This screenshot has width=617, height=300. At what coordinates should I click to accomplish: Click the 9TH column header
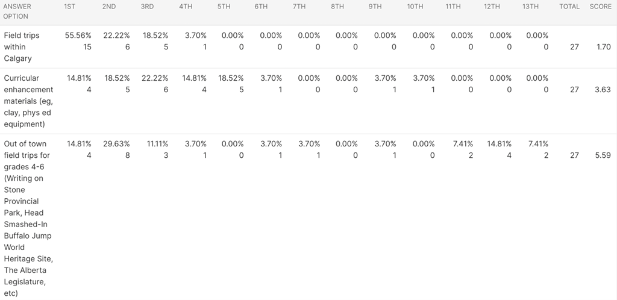tap(375, 7)
